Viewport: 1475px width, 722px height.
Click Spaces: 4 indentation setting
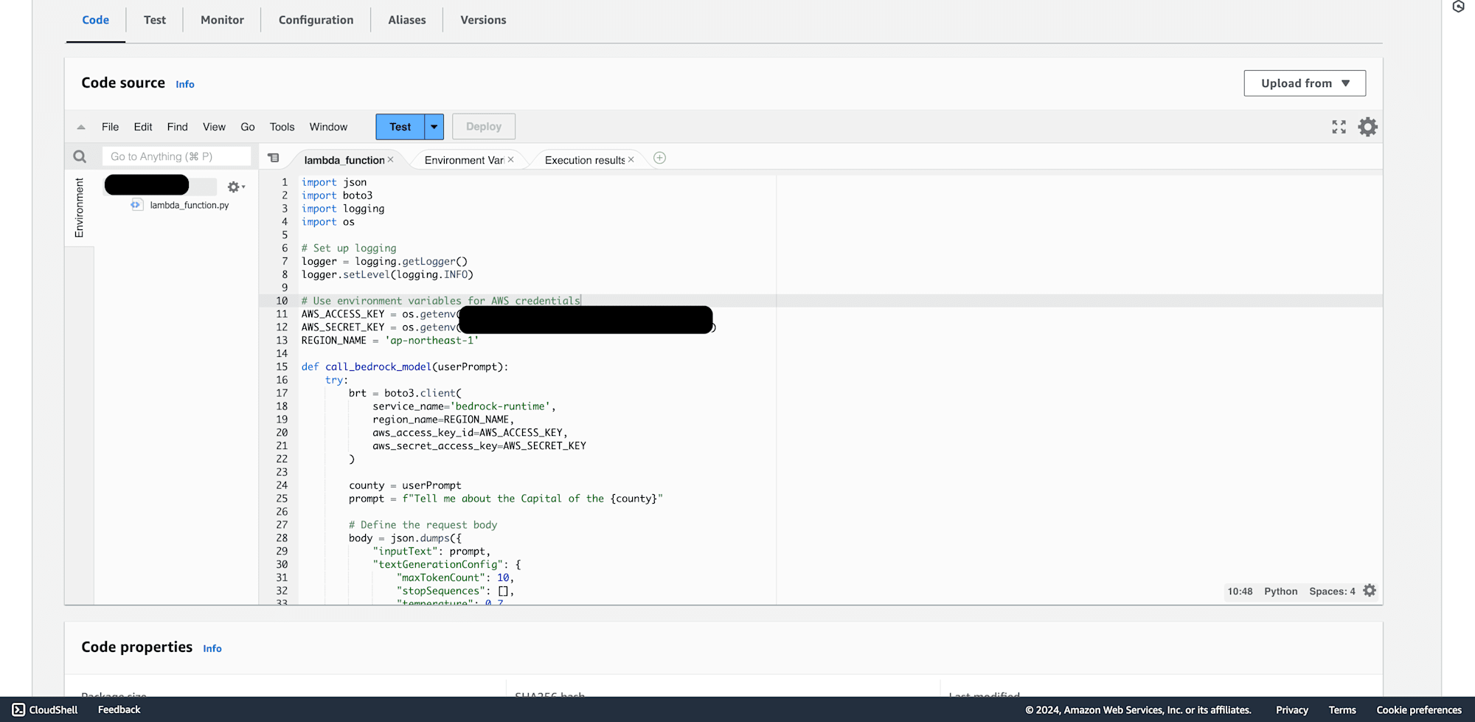[x=1332, y=591]
